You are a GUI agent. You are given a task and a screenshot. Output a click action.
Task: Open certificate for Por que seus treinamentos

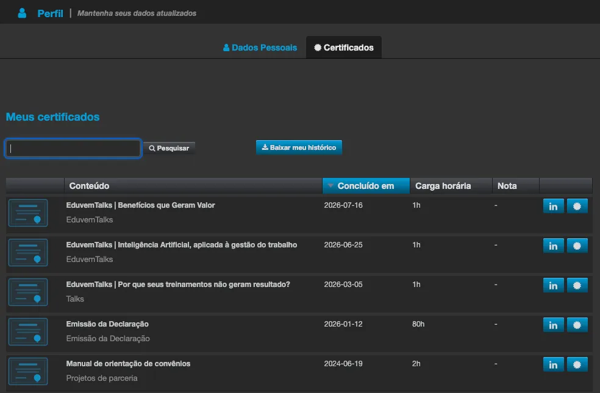coord(577,286)
